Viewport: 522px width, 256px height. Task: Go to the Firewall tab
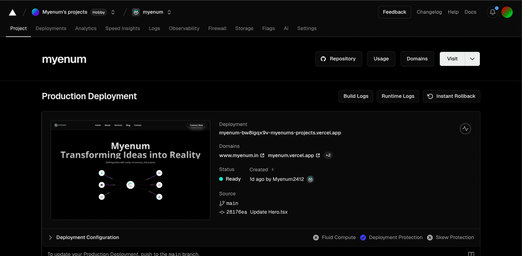click(217, 28)
